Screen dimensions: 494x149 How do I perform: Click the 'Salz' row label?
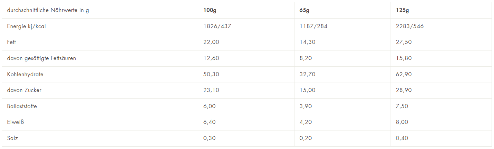(x=12, y=138)
